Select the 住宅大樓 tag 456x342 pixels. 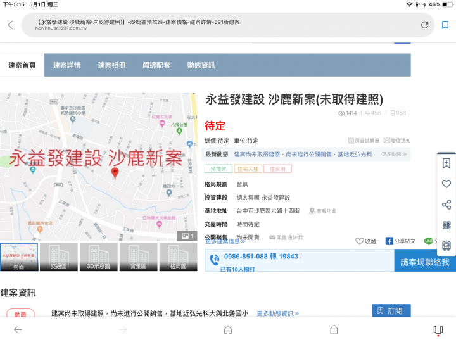coord(248,168)
